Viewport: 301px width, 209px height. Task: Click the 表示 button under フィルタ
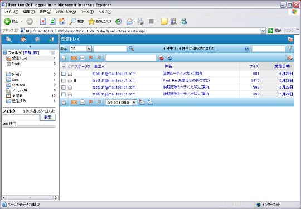[47, 118]
